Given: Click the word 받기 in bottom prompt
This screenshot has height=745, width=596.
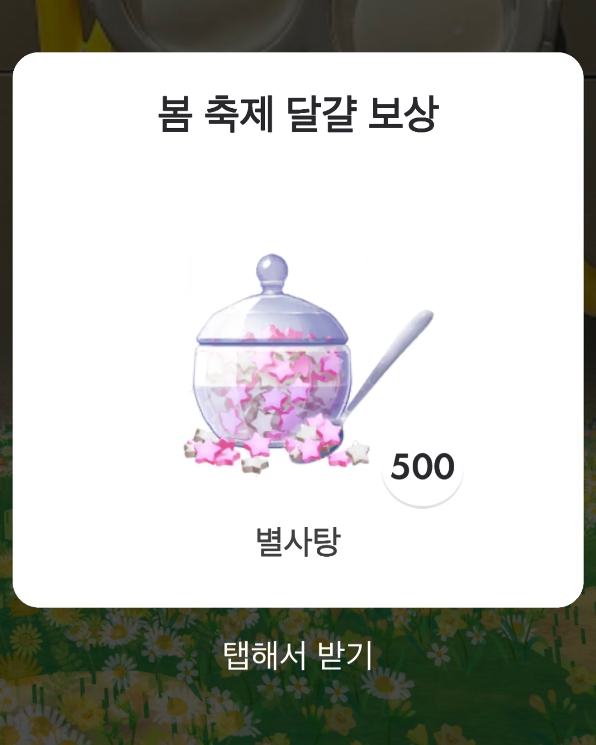Looking at the screenshot, I should point(345,656).
